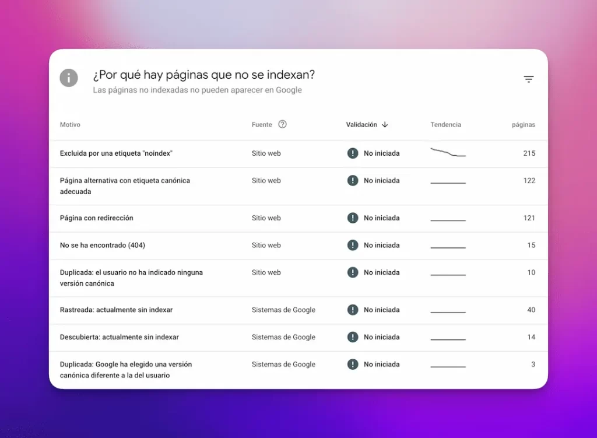Viewport: 597px width, 438px height.
Task: Sort by the páginas column header
Action: [x=523, y=124]
